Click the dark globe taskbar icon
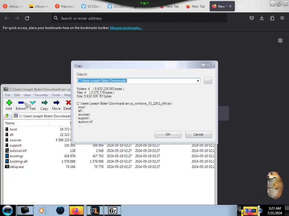Screen dimensions: 289x216 point(60,210)
